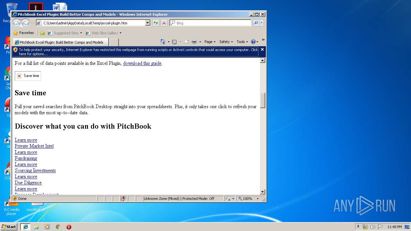
Task: Click the Print toolbar icon
Action: 194,42
